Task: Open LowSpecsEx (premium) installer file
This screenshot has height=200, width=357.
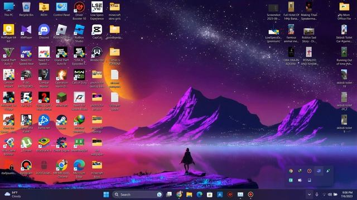Action: click(273, 34)
